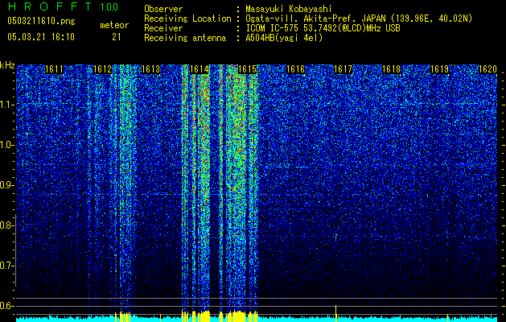Click the 1620 time marker
This screenshot has height=322, width=506.
tap(487, 69)
